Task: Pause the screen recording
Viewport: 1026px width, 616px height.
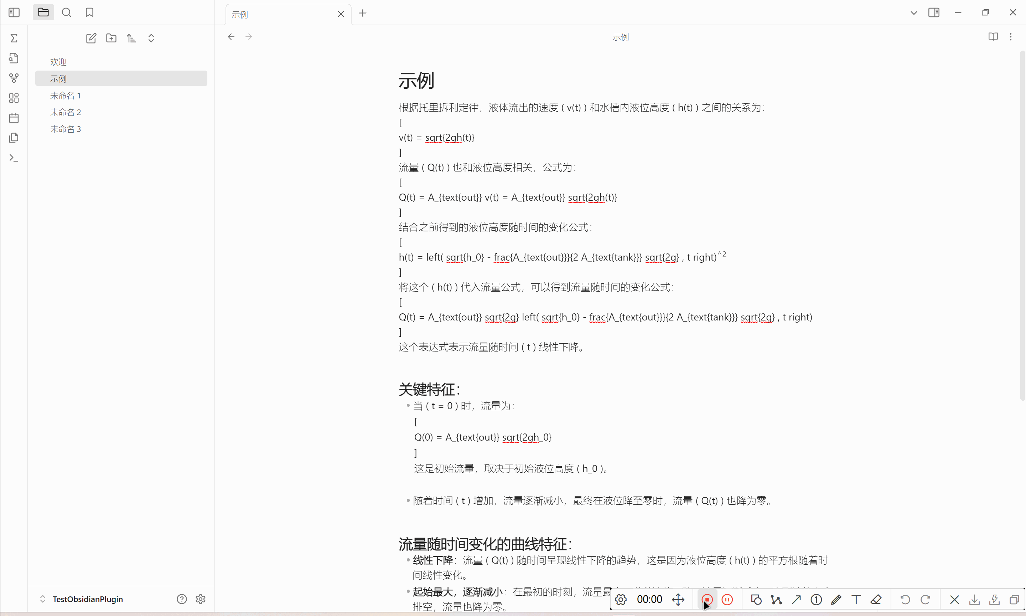Action: (727, 599)
